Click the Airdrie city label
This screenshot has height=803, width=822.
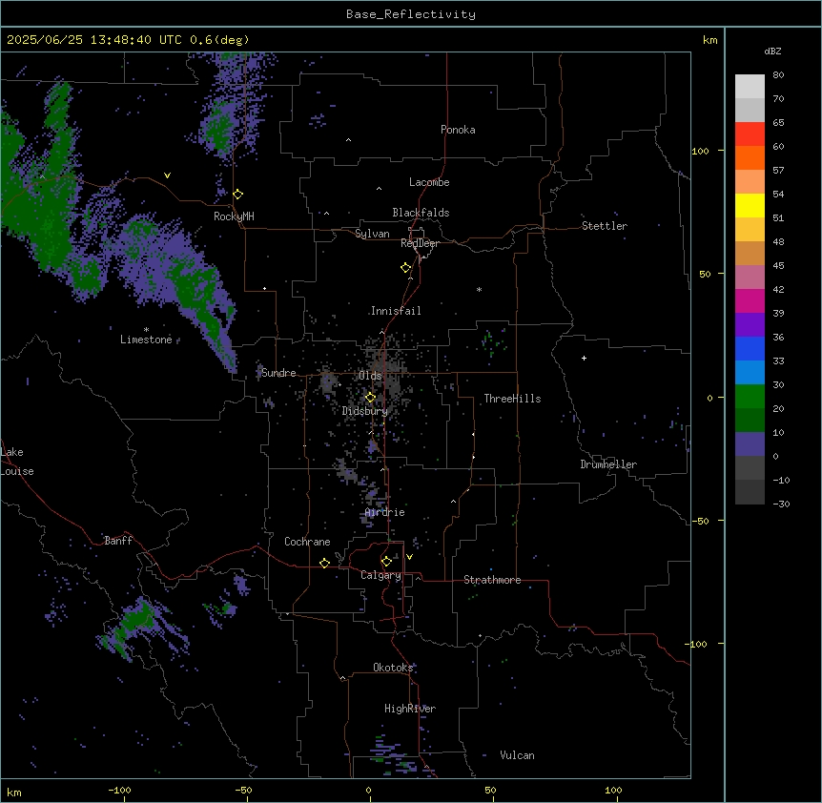coord(385,512)
